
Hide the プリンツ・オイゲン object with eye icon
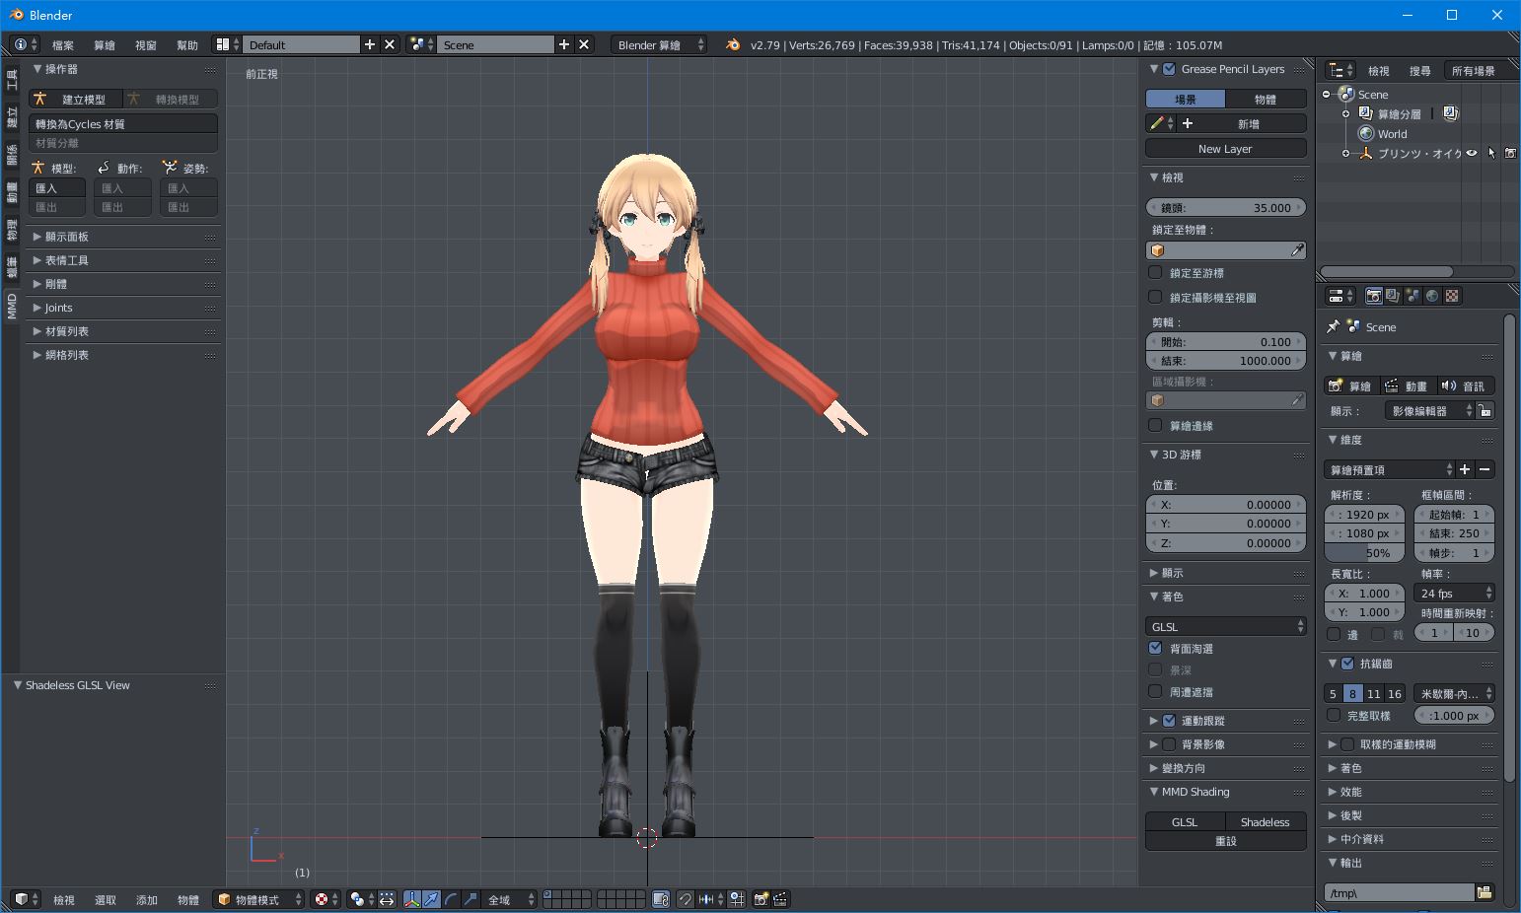pyautogui.click(x=1472, y=153)
